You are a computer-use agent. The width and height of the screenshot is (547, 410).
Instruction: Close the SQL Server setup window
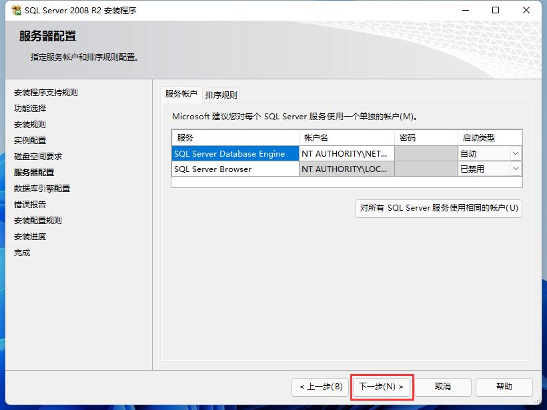click(x=526, y=10)
